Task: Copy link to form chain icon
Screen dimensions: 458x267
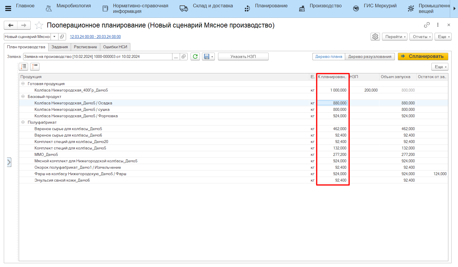Action: pyautogui.click(x=427, y=25)
